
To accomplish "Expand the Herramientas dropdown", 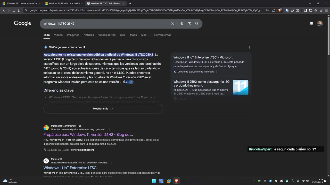I will [164, 35].
